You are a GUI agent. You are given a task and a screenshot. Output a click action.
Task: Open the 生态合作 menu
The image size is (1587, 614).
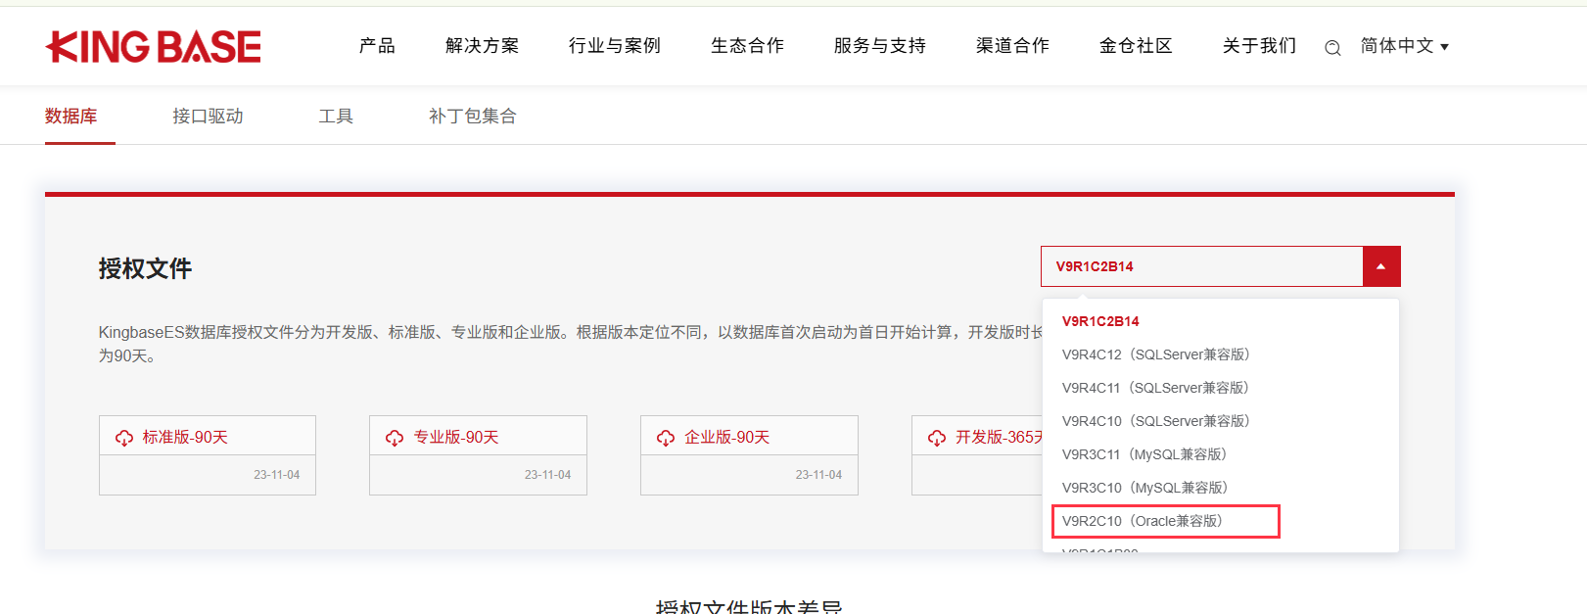[x=747, y=46]
